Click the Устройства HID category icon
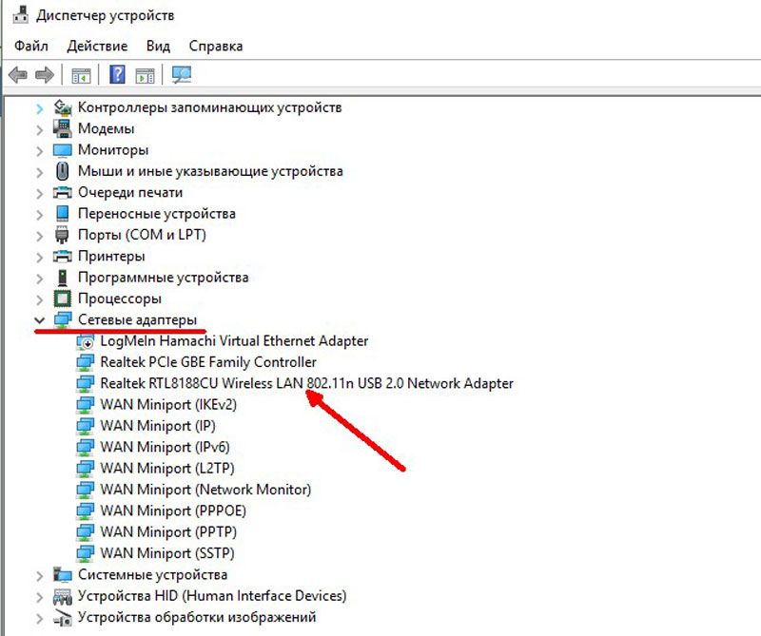Viewport: 761px width, 636px height. (62, 596)
